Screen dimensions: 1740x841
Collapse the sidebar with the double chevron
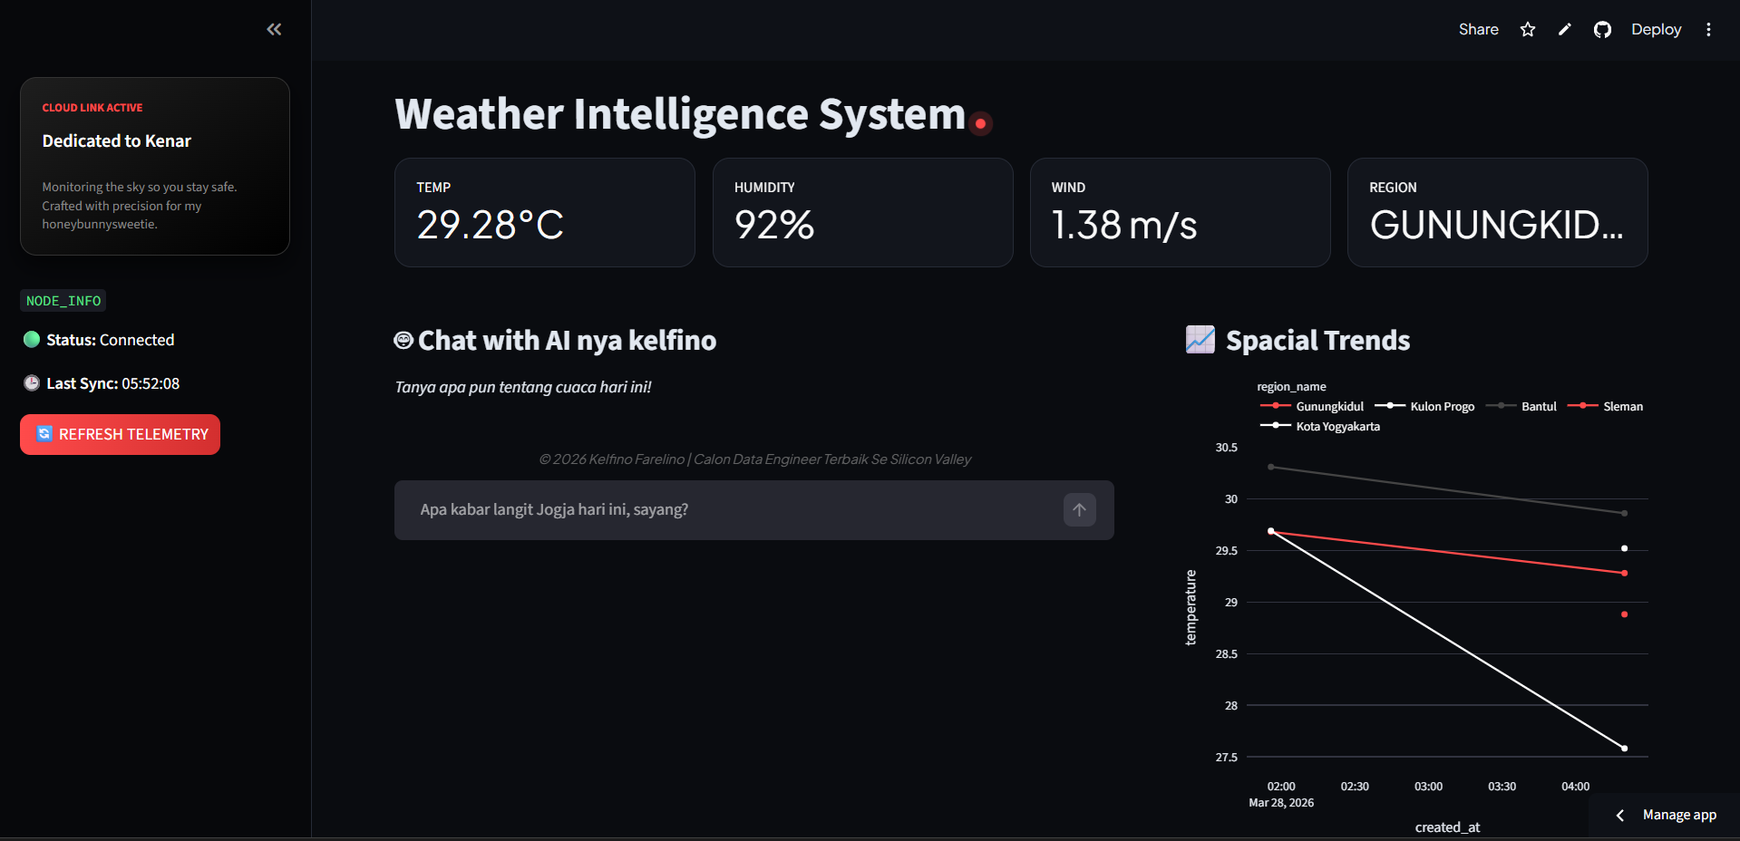(x=274, y=30)
